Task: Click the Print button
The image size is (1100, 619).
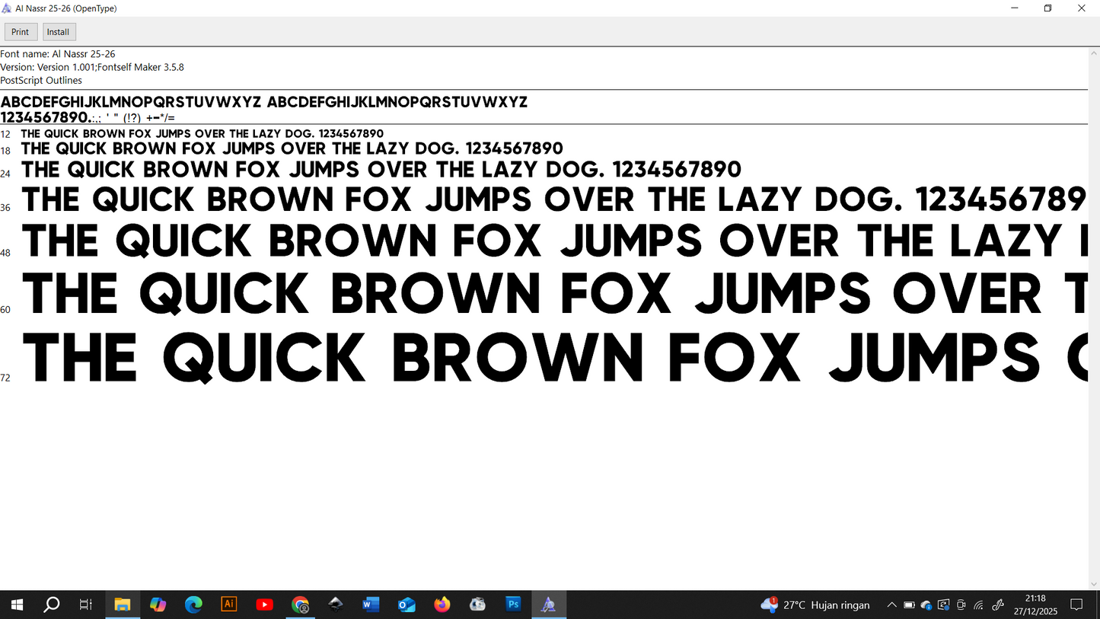Action: click(x=21, y=32)
